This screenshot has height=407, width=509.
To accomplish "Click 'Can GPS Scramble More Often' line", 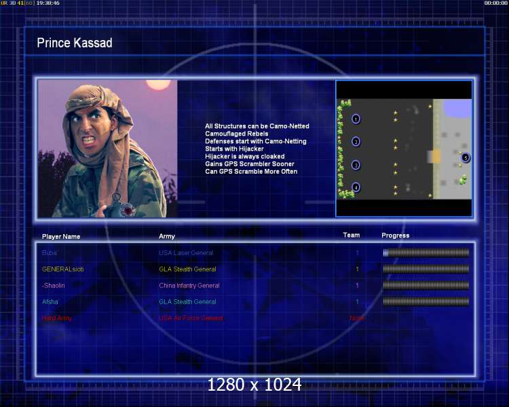I will (251, 172).
